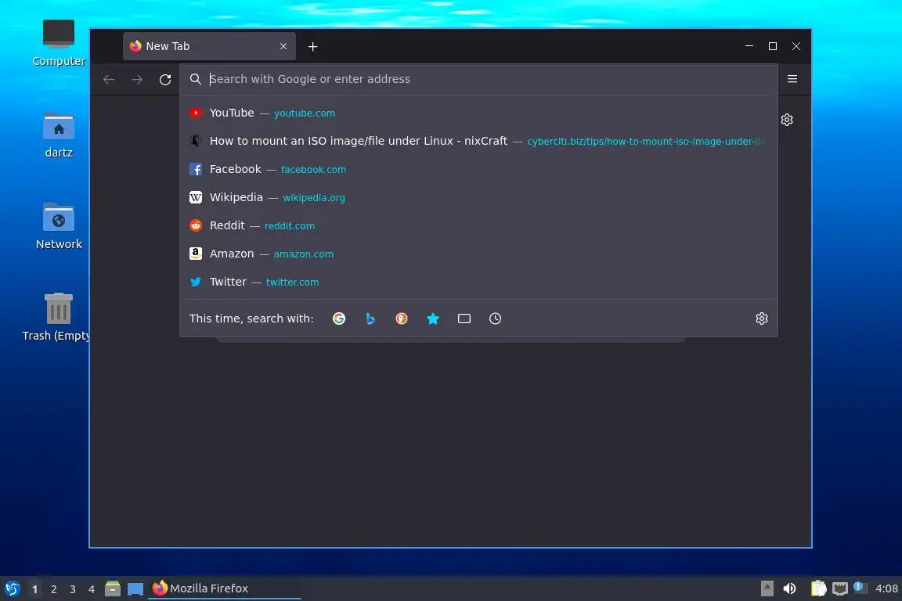
Task: Search bookmarks using the star icon
Action: click(433, 318)
